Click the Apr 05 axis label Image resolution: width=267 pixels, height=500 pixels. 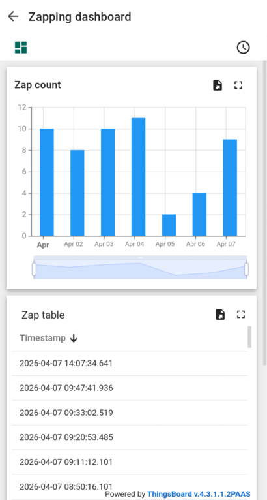pos(165,244)
